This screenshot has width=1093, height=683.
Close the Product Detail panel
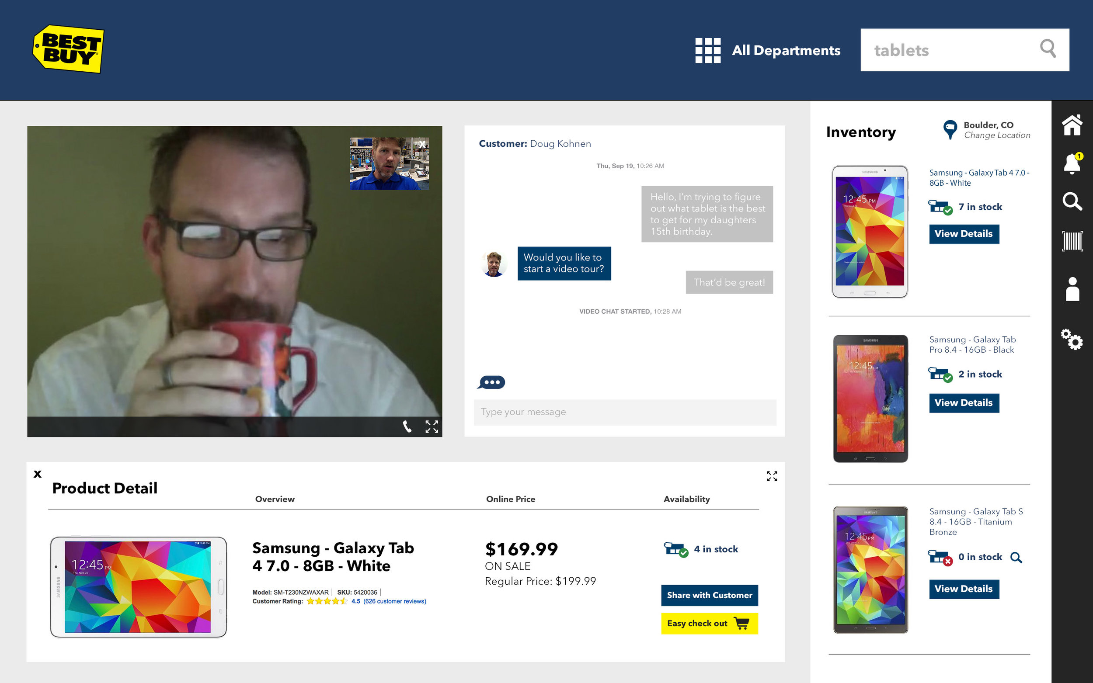(38, 473)
